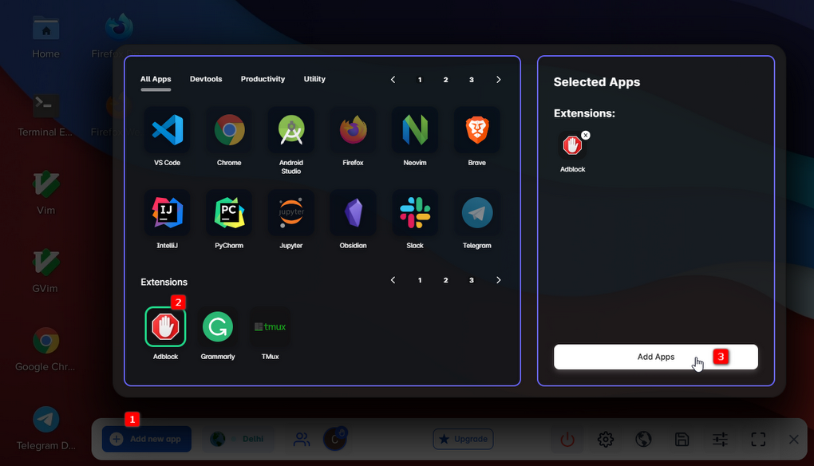Image resolution: width=814 pixels, height=466 pixels.
Task: Open Extensions page 2
Action: click(445, 280)
